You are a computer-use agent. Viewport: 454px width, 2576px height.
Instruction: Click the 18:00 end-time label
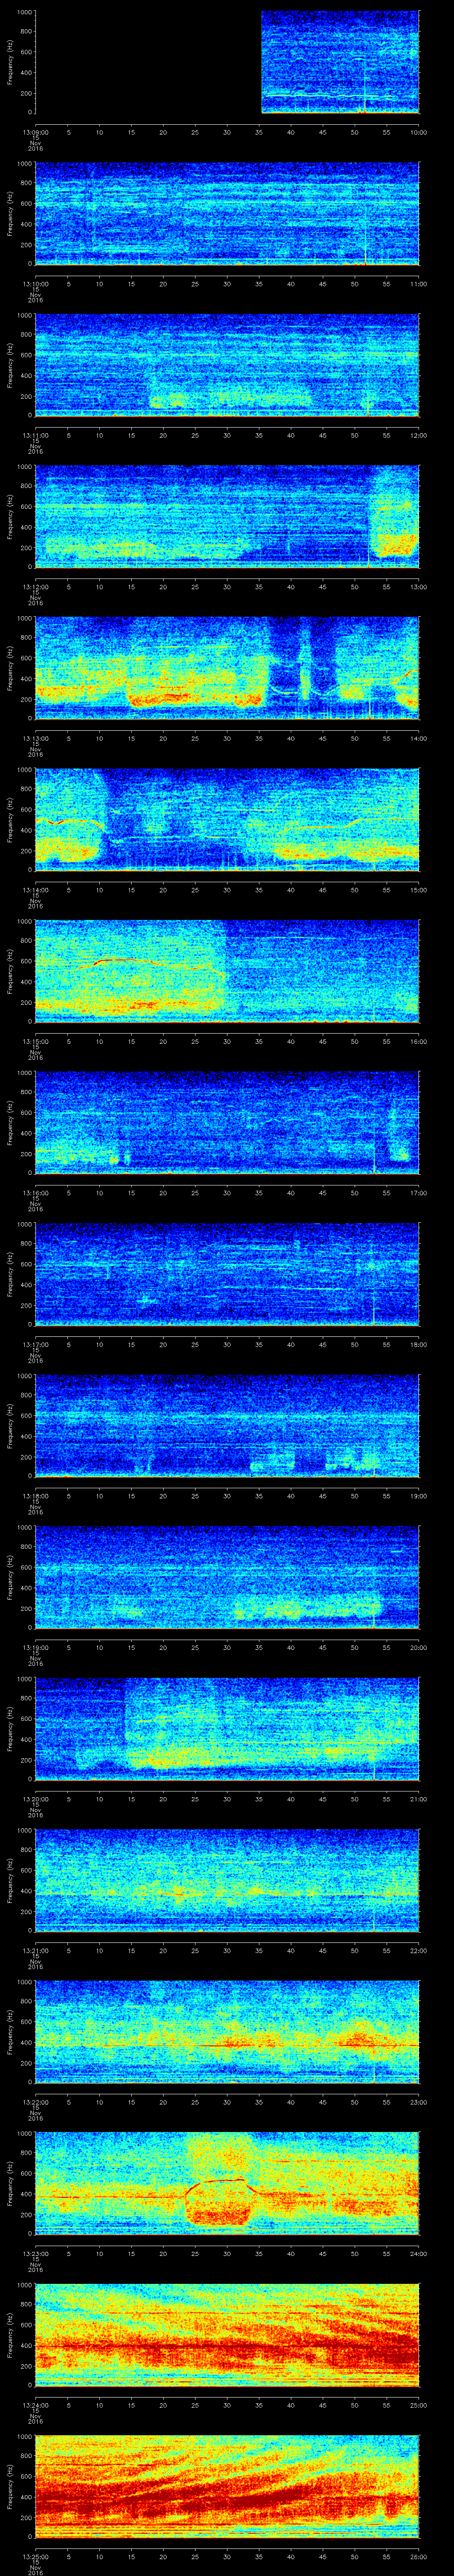click(x=418, y=1344)
